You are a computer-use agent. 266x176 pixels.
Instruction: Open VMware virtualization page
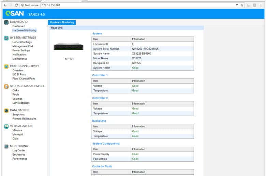coord(17,130)
